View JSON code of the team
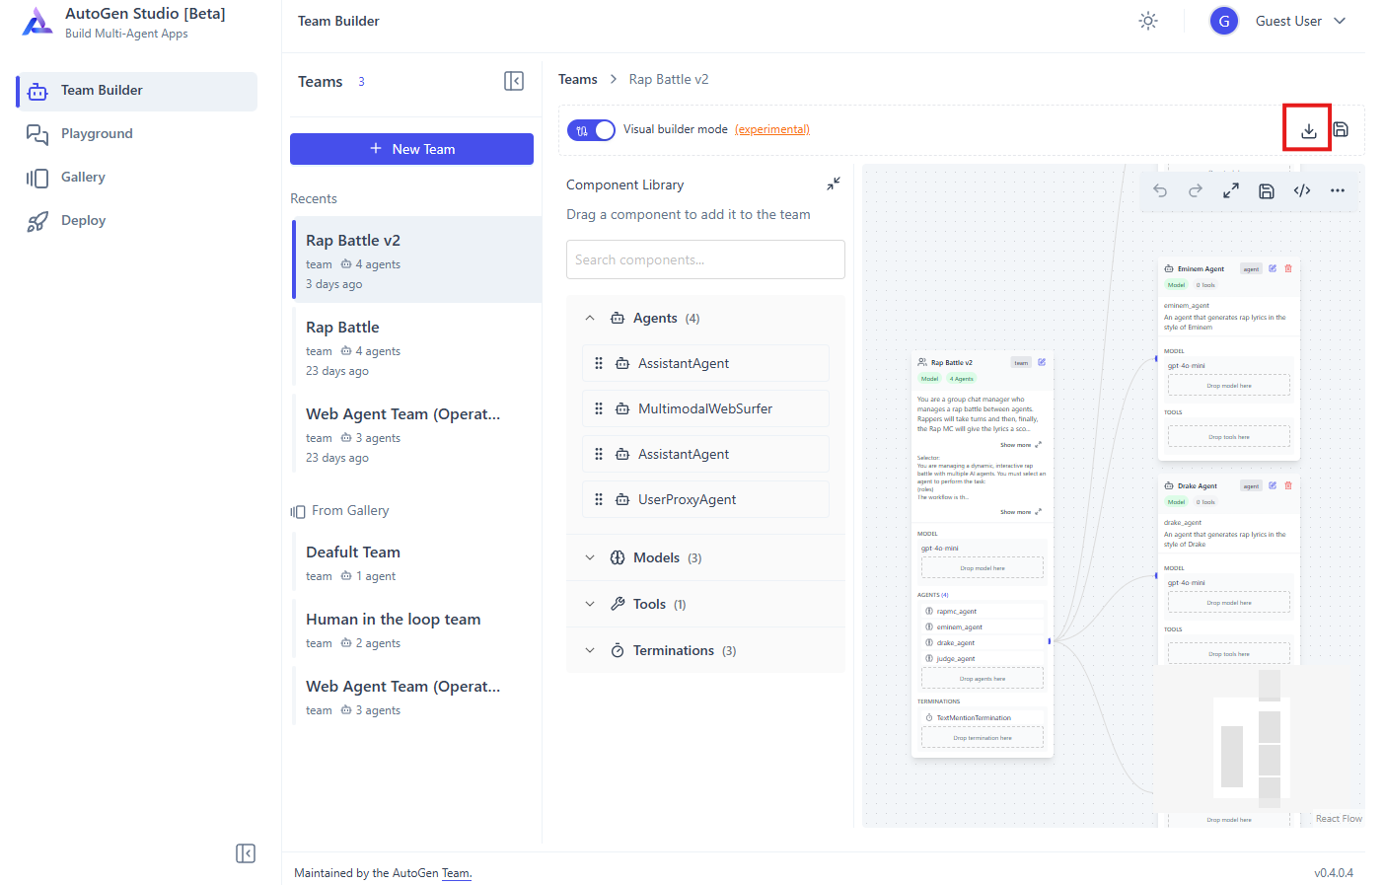This screenshot has height=885, width=1384. (x=1302, y=190)
